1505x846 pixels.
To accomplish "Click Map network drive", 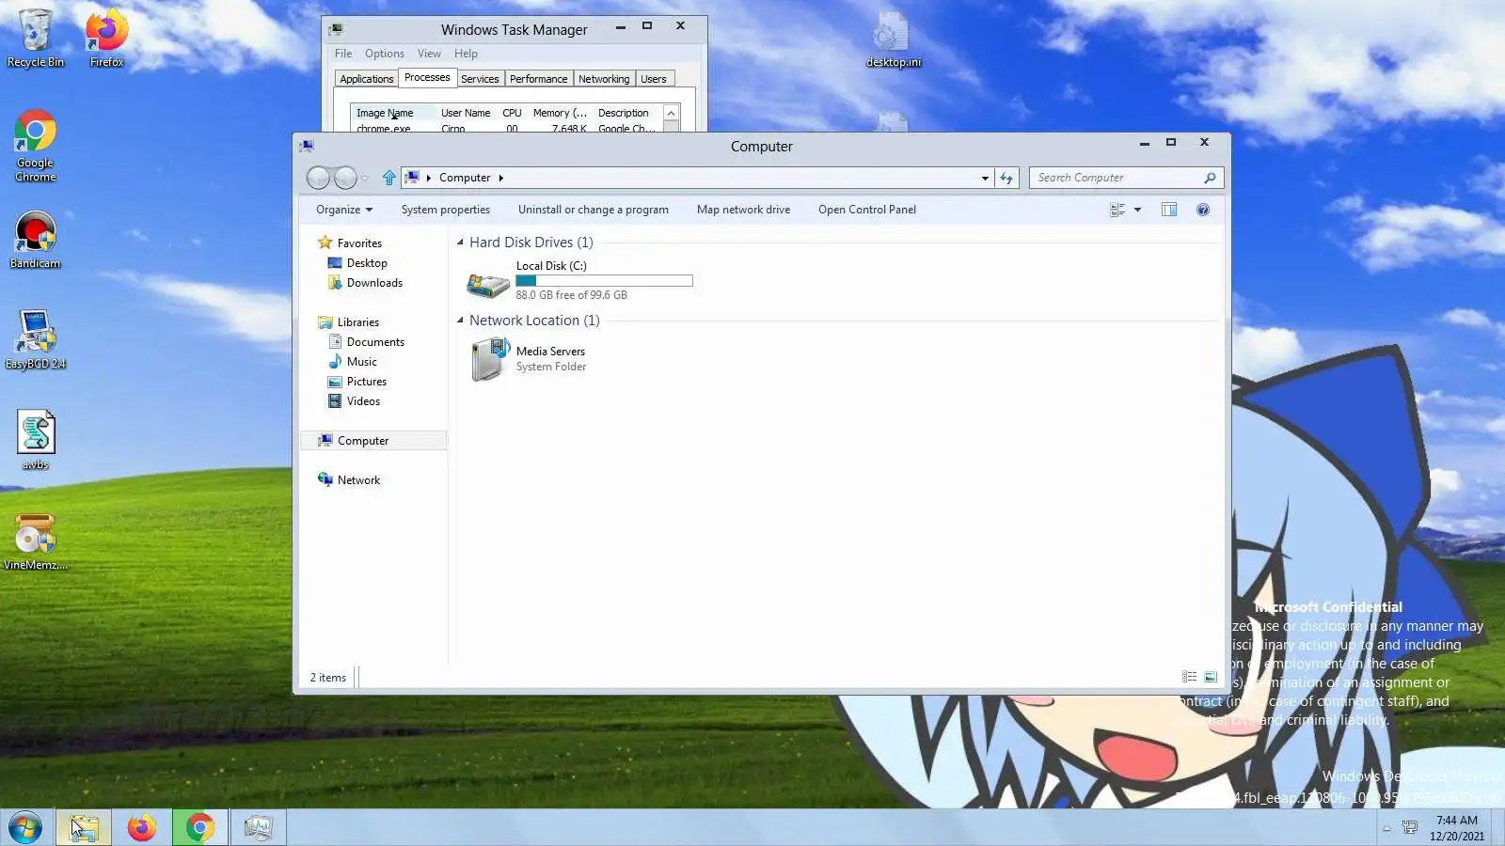I will [x=743, y=210].
